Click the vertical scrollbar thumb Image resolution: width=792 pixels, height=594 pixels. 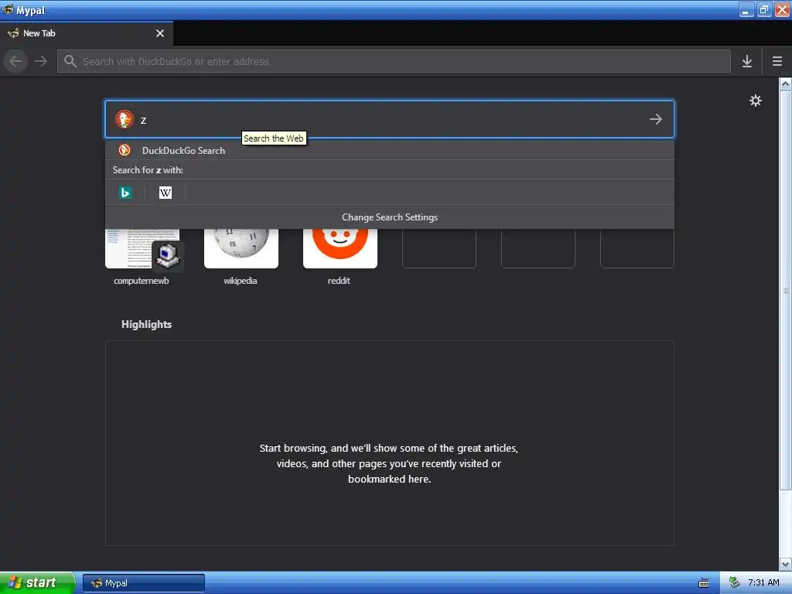(786, 291)
